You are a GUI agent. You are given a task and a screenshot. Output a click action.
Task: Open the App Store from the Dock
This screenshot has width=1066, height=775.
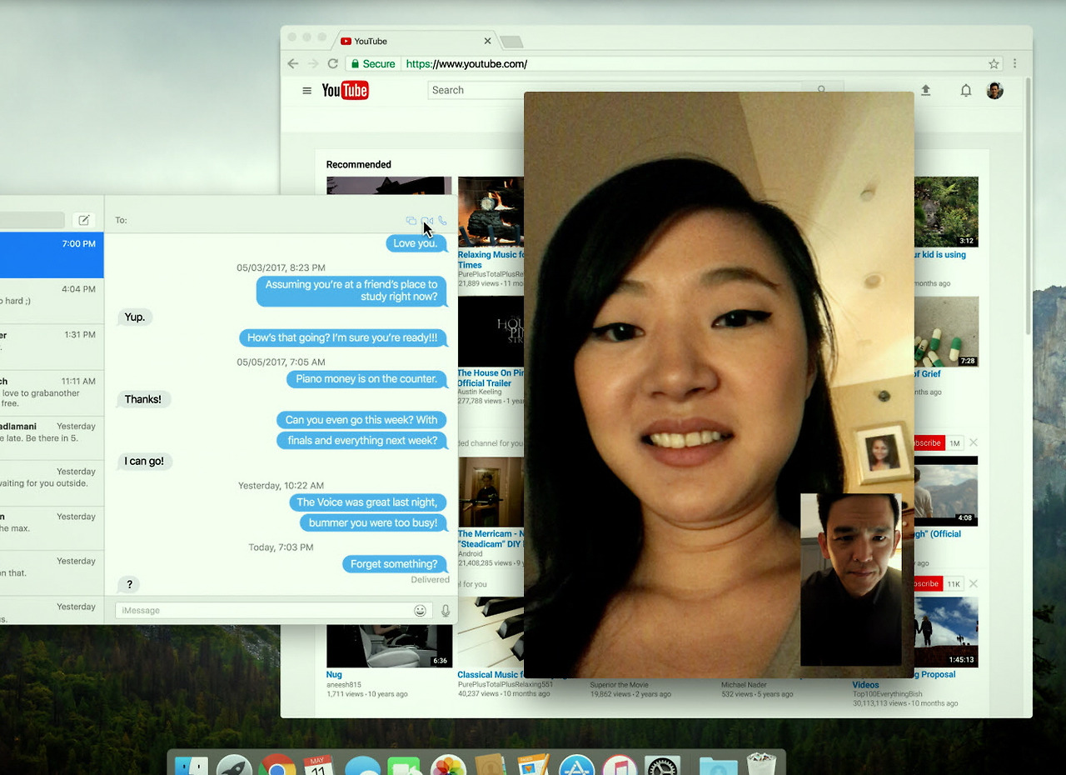click(576, 765)
